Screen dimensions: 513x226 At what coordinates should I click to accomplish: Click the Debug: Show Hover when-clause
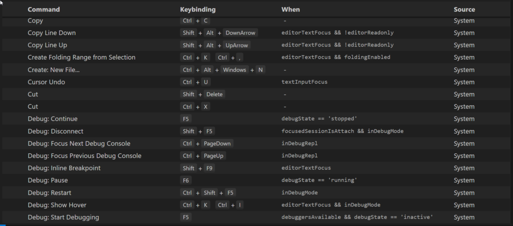tap(331, 205)
